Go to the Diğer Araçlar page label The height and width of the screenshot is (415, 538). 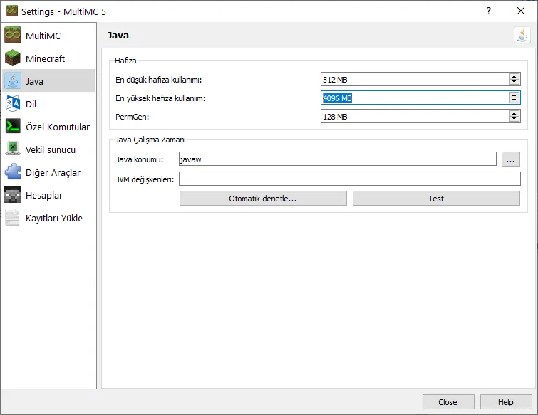(x=53, y=172)
